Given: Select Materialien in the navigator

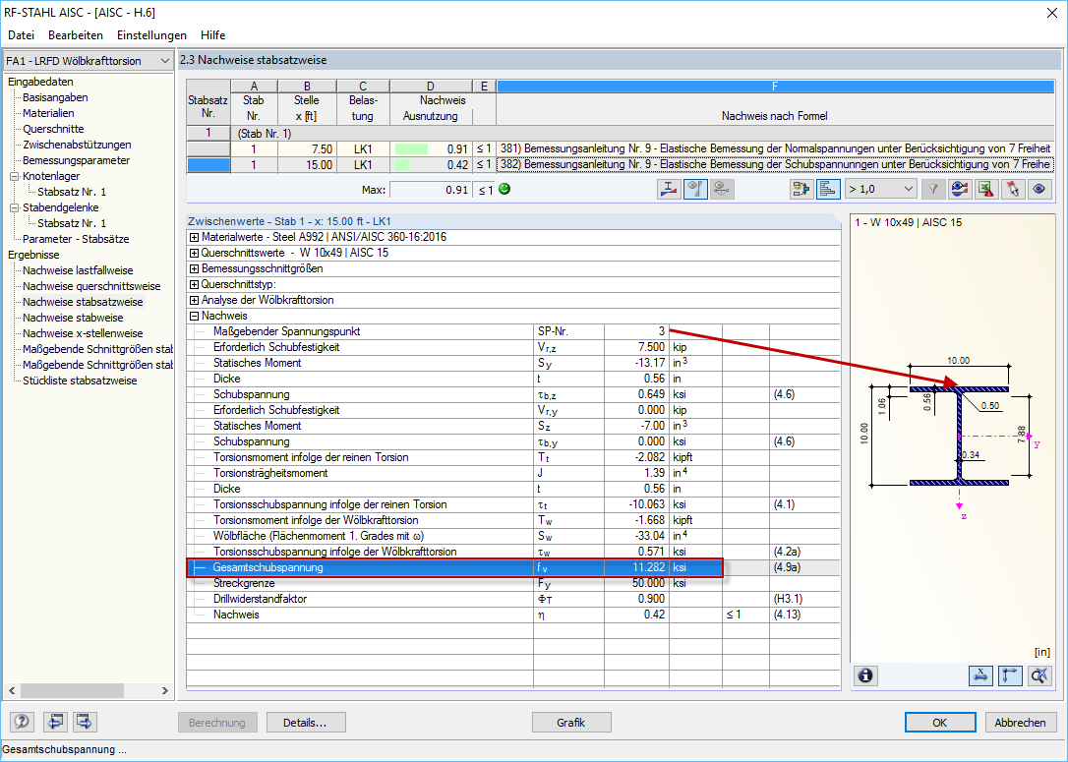Looking at the screenshot, I should pos(48,113).
